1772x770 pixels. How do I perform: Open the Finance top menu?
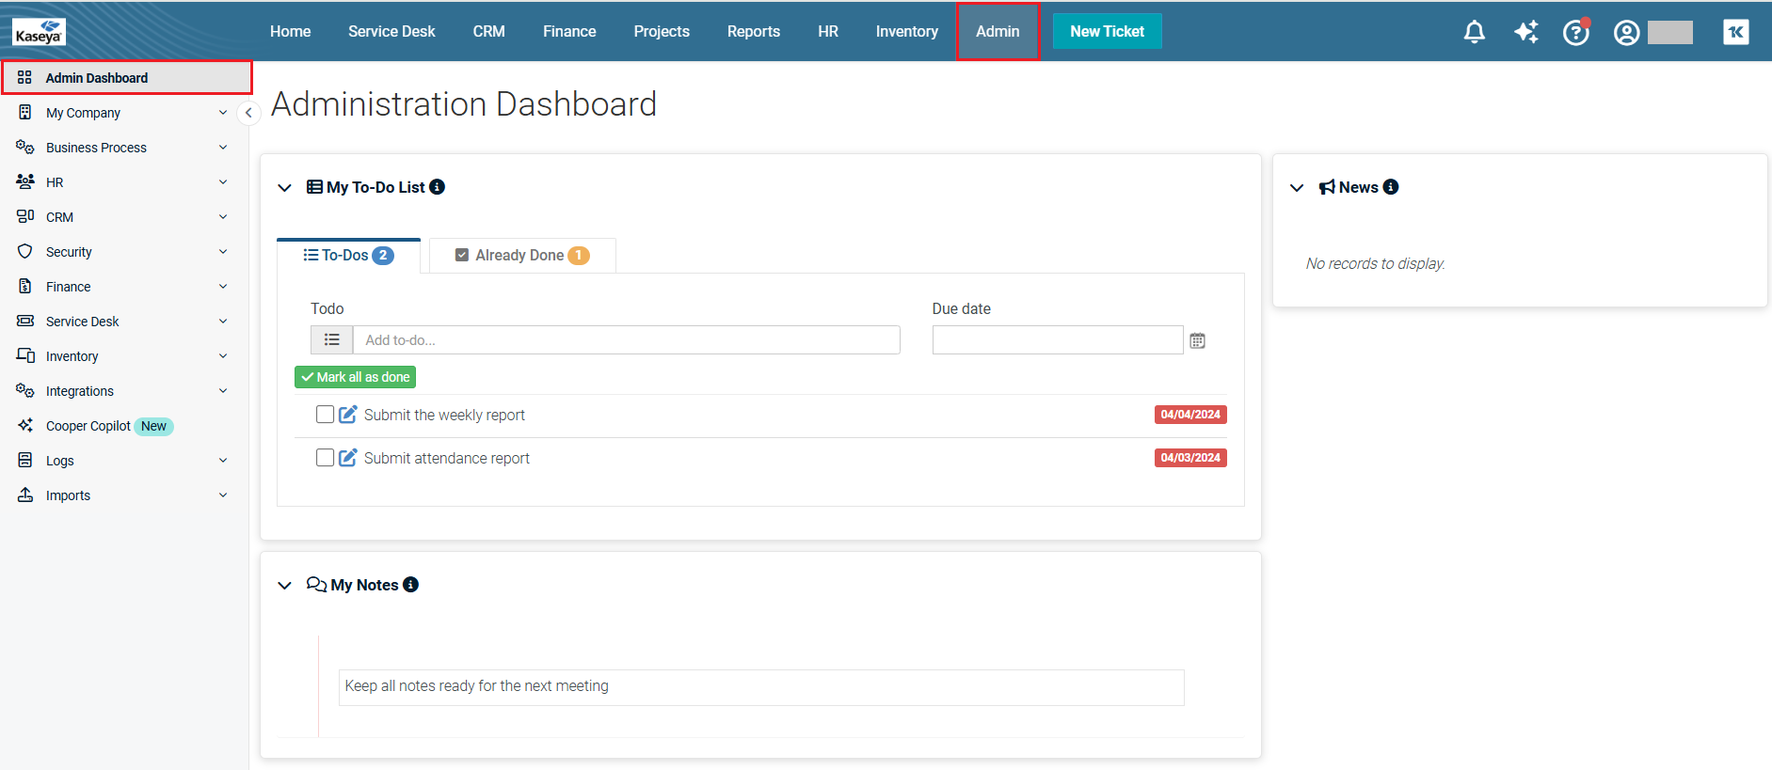[x=569, y=32]
